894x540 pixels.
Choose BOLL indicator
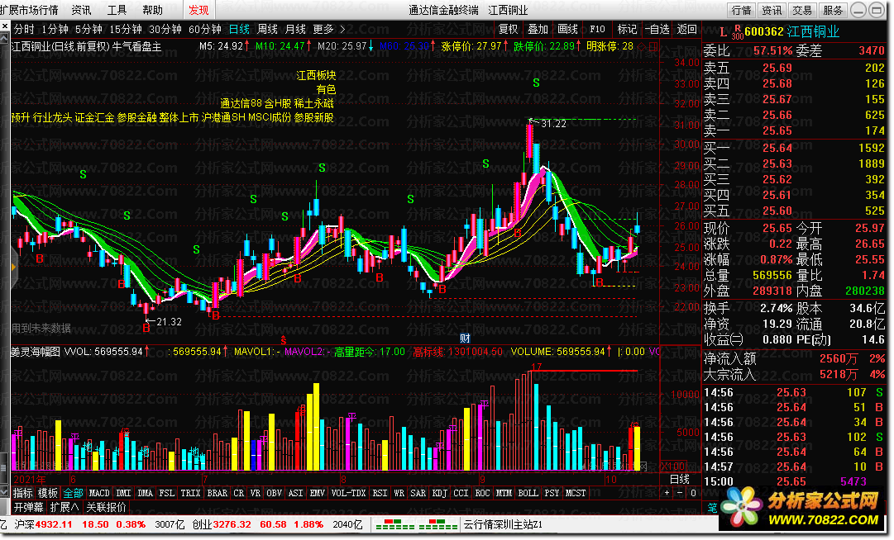point(528,493)
